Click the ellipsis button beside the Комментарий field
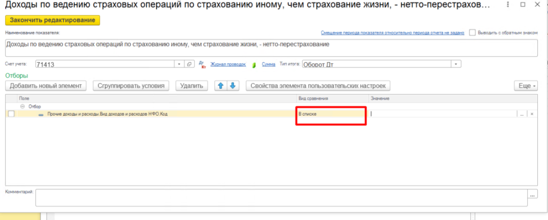The width and height of the screenshot is (548, 220). 532,195
